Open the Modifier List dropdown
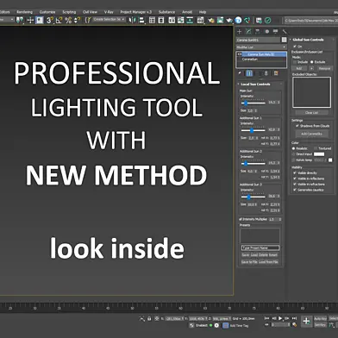 pyautogui.click(x=261, y=47)
